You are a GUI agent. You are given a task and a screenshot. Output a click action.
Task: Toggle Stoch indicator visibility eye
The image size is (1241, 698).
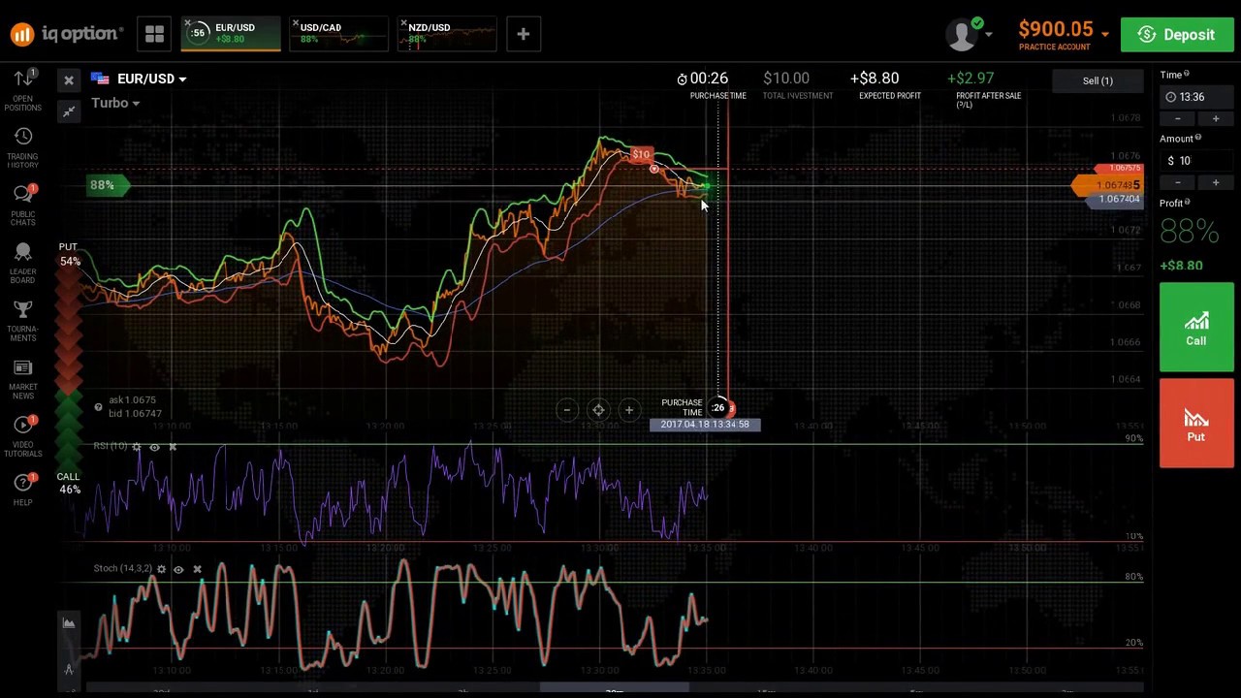(178, 569)
